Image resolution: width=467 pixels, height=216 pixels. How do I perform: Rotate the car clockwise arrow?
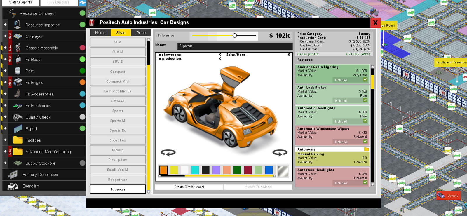(x=280, y=152)
